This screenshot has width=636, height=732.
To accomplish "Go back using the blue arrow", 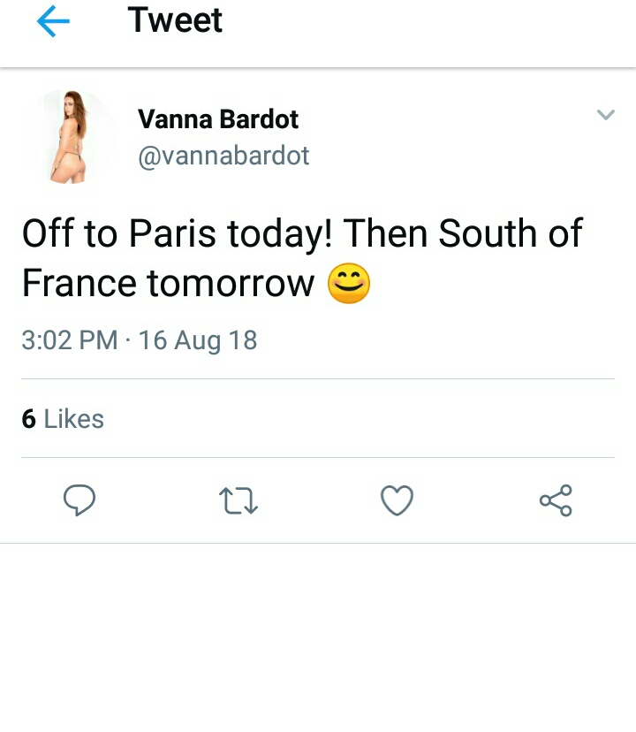I will click(x=54, y=23).
